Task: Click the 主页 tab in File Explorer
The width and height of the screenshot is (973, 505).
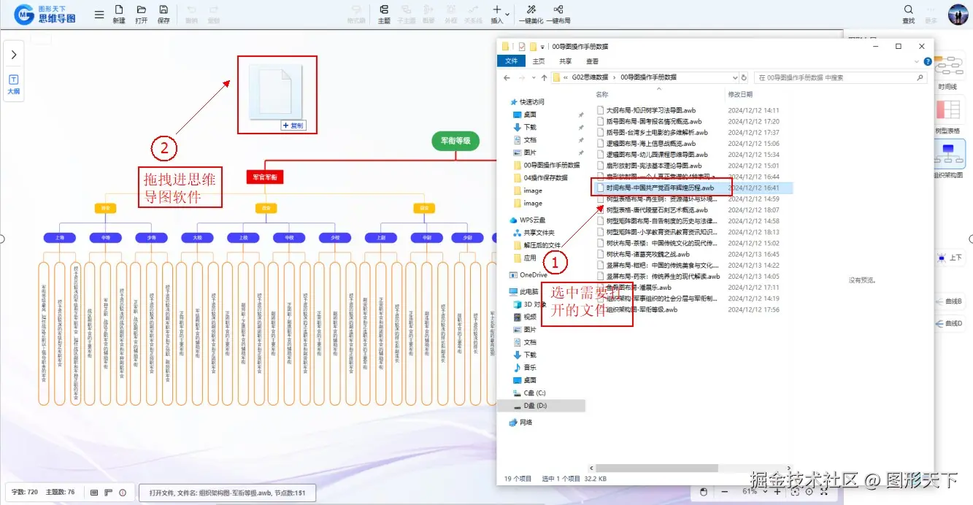Action: click(x=539, y=61)
